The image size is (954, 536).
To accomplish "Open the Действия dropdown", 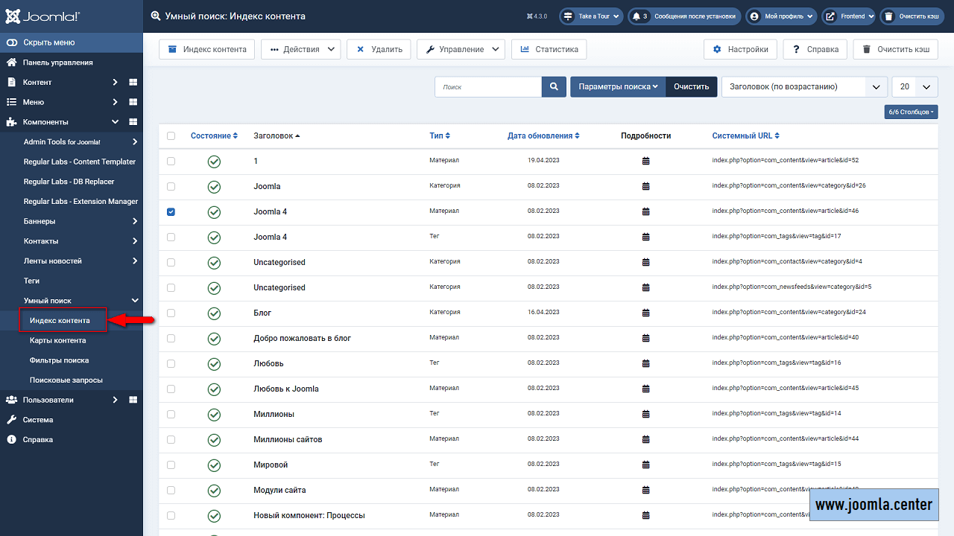I will point(300,50).
